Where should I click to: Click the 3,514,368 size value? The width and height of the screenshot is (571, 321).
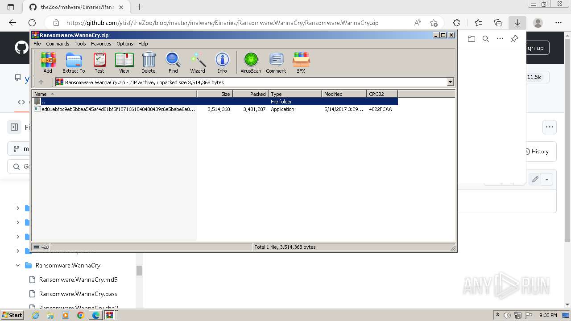(219, 109)
